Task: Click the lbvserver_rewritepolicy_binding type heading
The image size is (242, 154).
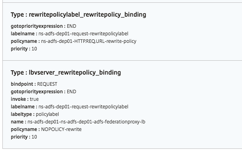Action: click(x=66, y=73)
